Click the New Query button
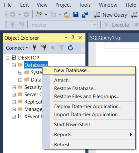139x153 pixels. pos(111,15)
